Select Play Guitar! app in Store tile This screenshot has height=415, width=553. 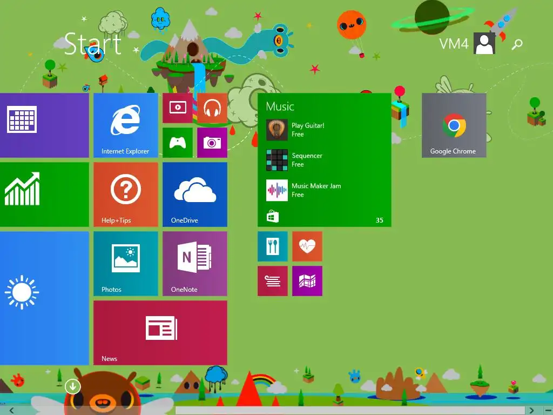pyautogui.click(x=295, y=130)
